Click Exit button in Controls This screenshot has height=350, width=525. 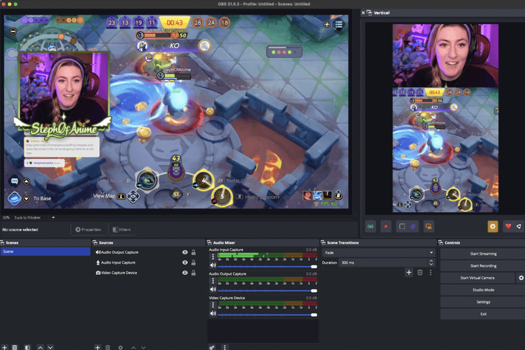click(483, 314)
